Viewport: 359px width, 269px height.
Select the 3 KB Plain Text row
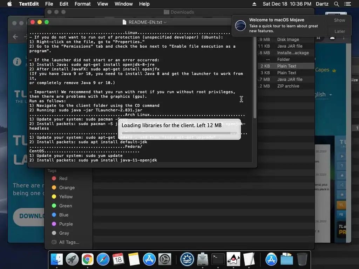point(286,73)
